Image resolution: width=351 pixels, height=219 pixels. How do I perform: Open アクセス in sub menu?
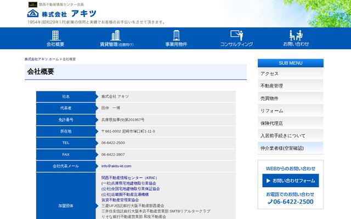coord(291,73)
